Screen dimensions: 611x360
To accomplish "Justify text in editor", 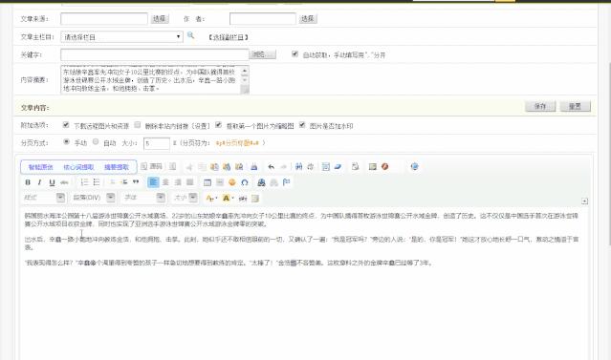I will click(x=189, y=182).
